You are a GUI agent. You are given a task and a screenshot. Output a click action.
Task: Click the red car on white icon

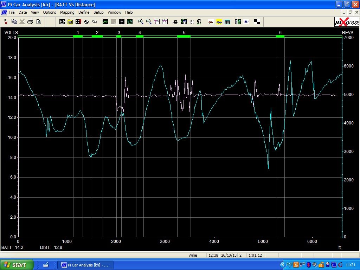[211, 21]
